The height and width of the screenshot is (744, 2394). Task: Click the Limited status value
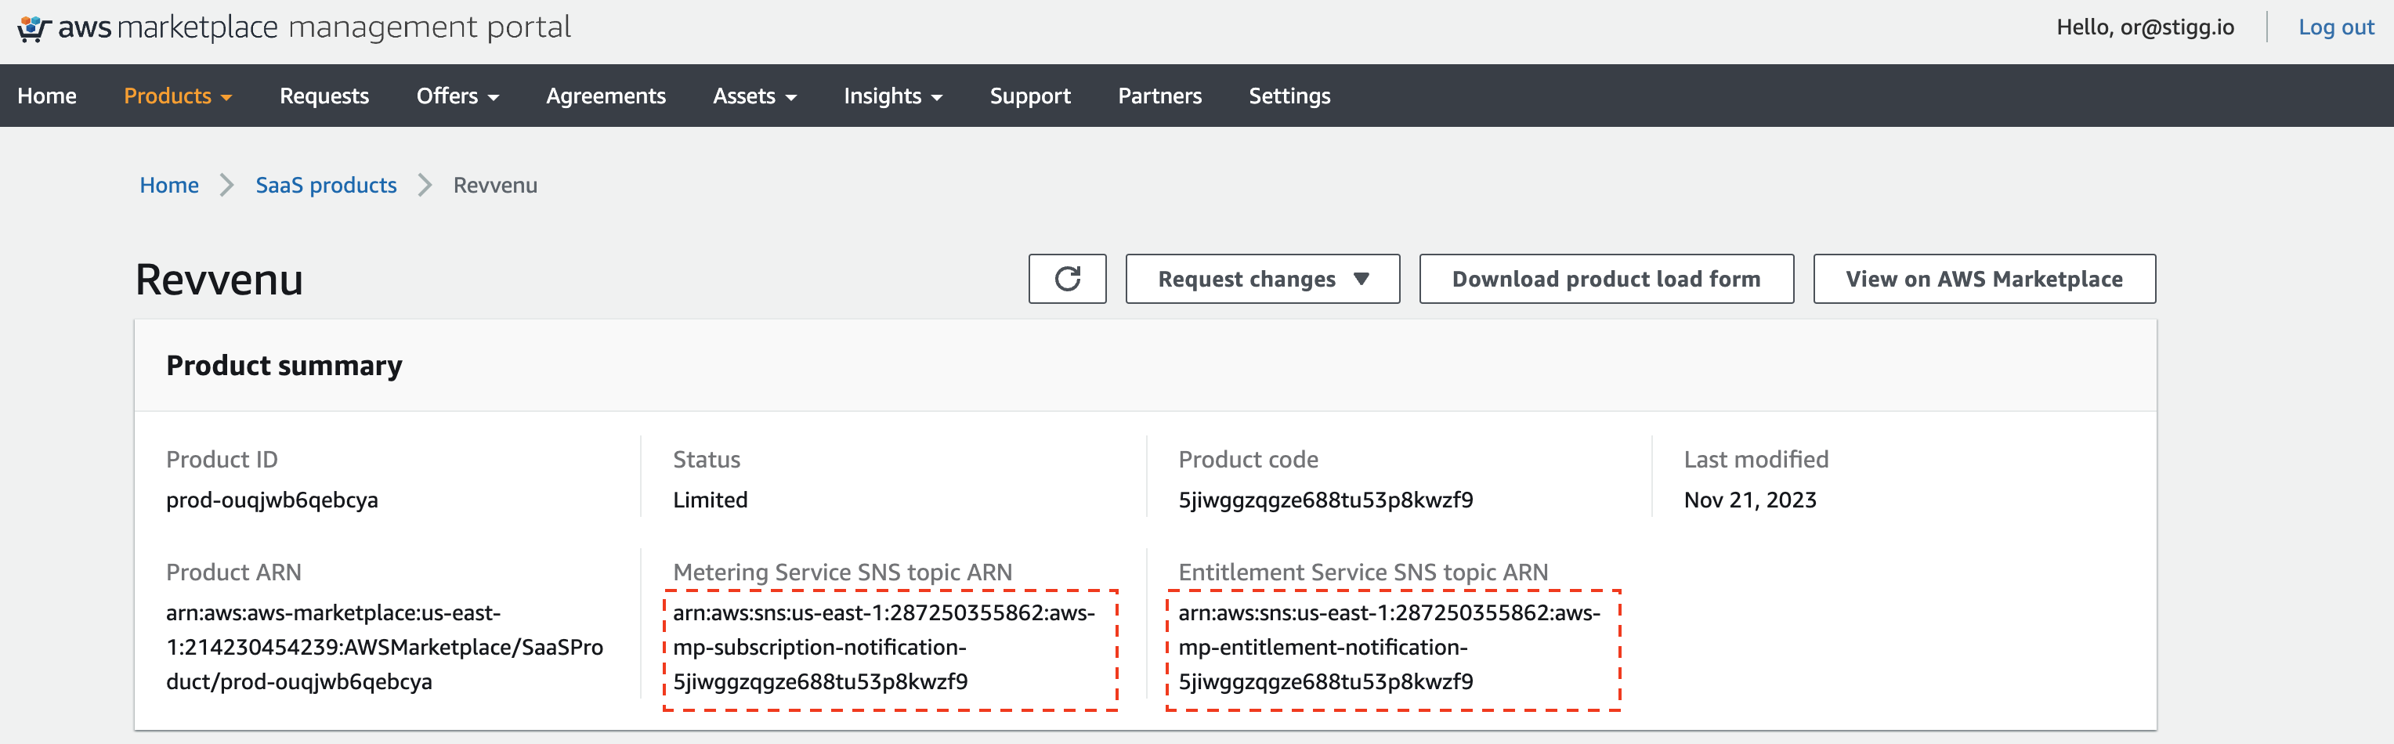tap(710, 500)
